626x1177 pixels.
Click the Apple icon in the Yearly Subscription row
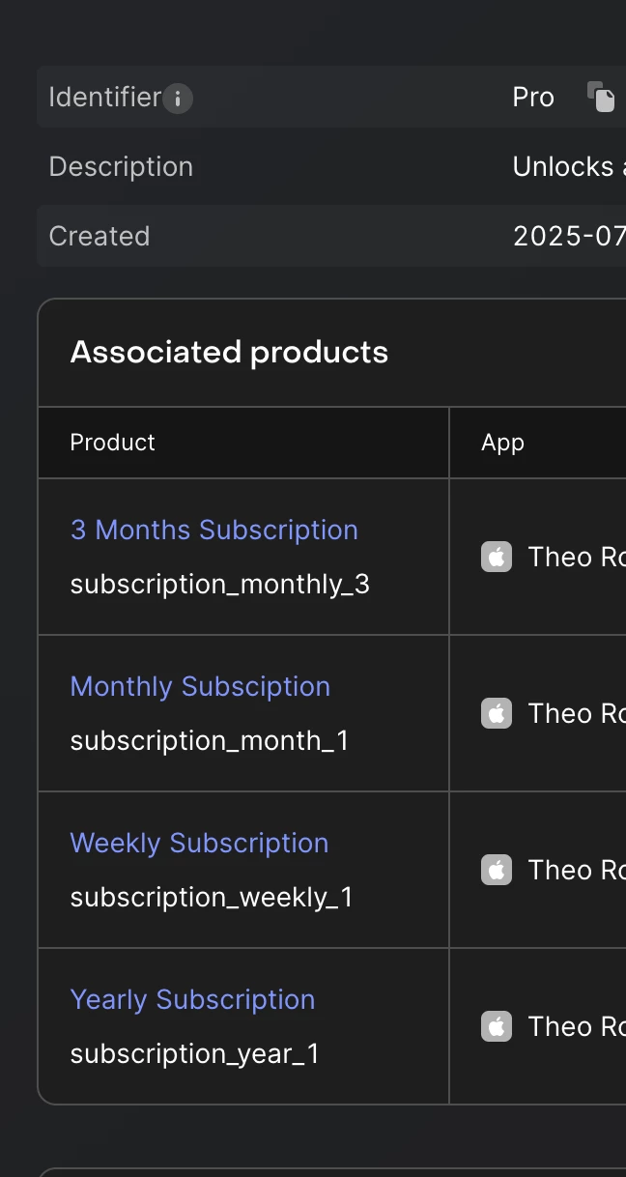click(x=497, y=1026)
